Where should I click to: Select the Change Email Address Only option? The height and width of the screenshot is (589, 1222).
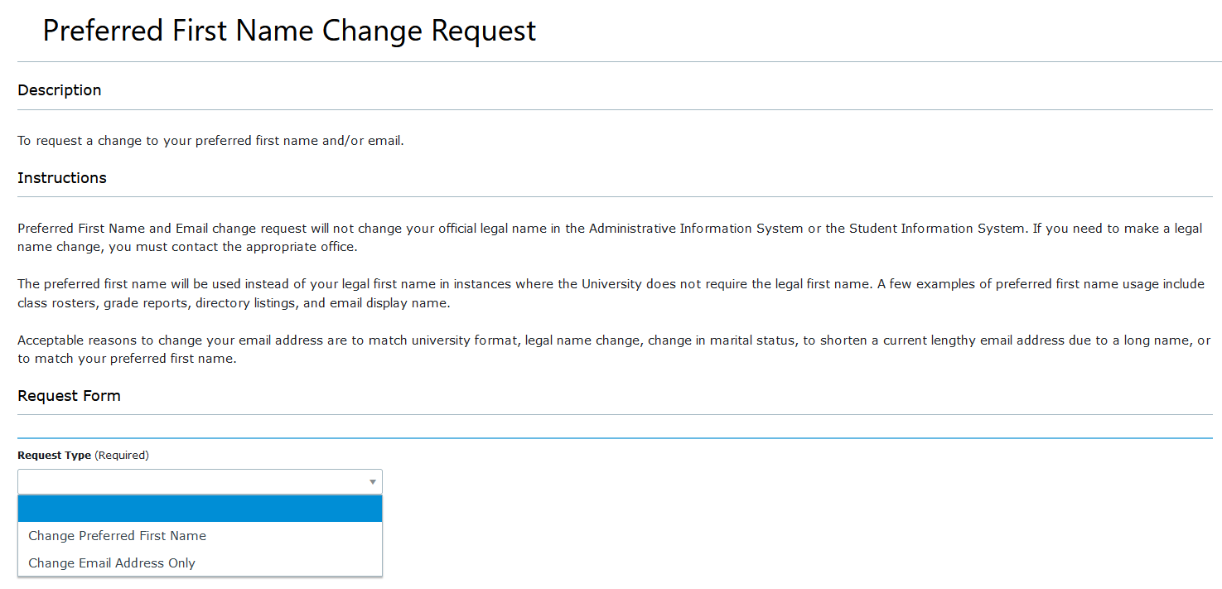(111, 562)
